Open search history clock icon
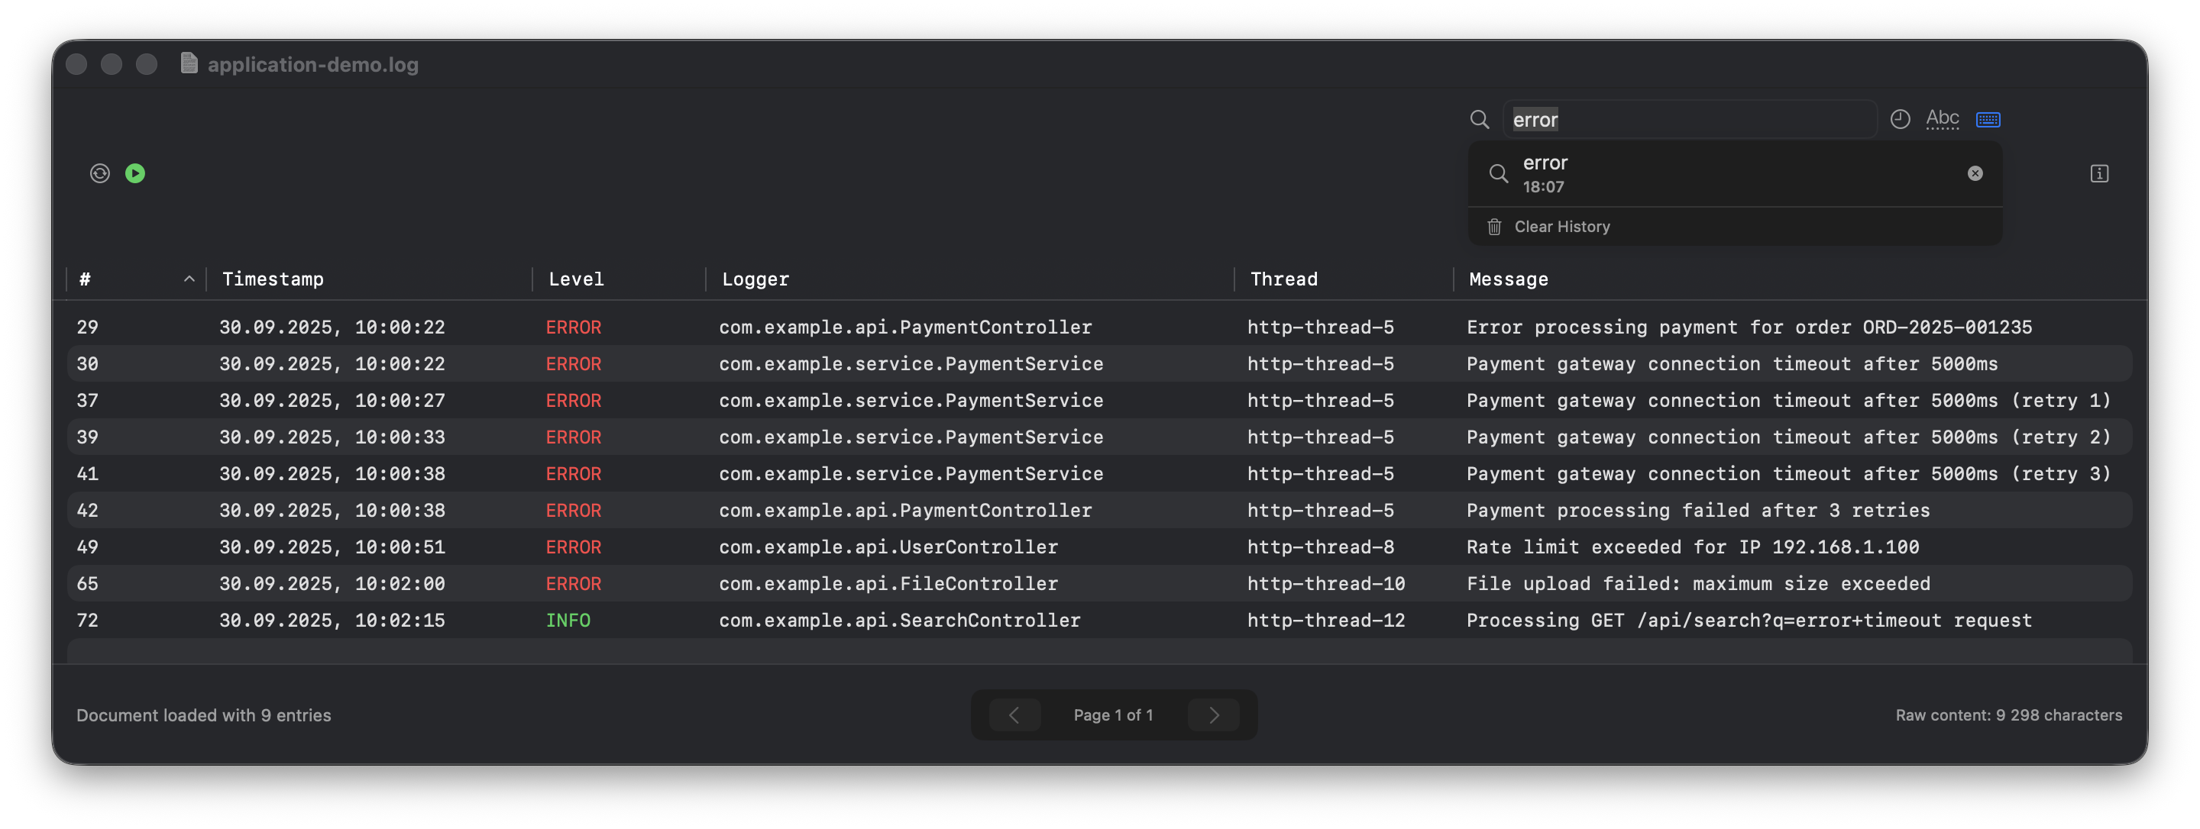This screenshot has width=2200, height=829. pos(1899,120)
